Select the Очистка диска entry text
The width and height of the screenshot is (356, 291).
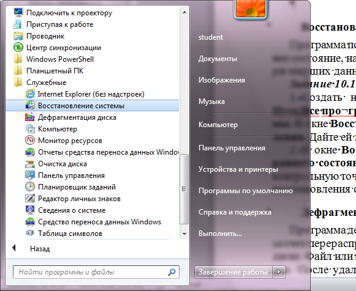62,164
